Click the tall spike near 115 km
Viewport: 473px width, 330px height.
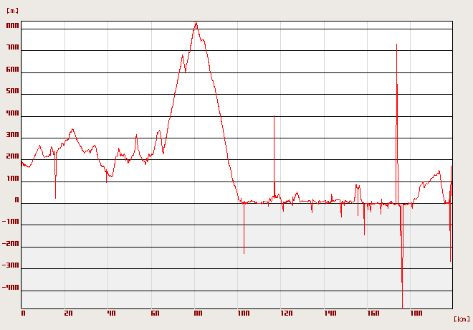coord(274,117)
